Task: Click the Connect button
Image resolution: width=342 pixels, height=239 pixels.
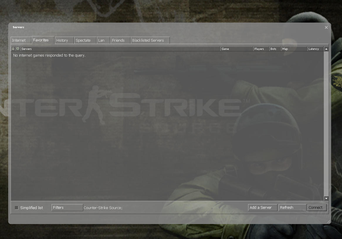Action: [x=317, y=208]
